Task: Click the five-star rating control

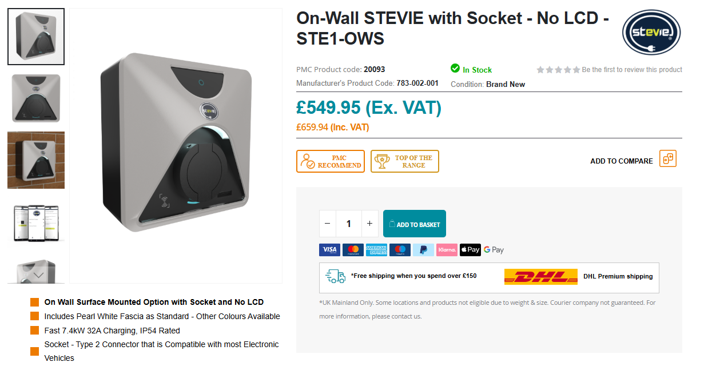Action: tap(558, 70)
